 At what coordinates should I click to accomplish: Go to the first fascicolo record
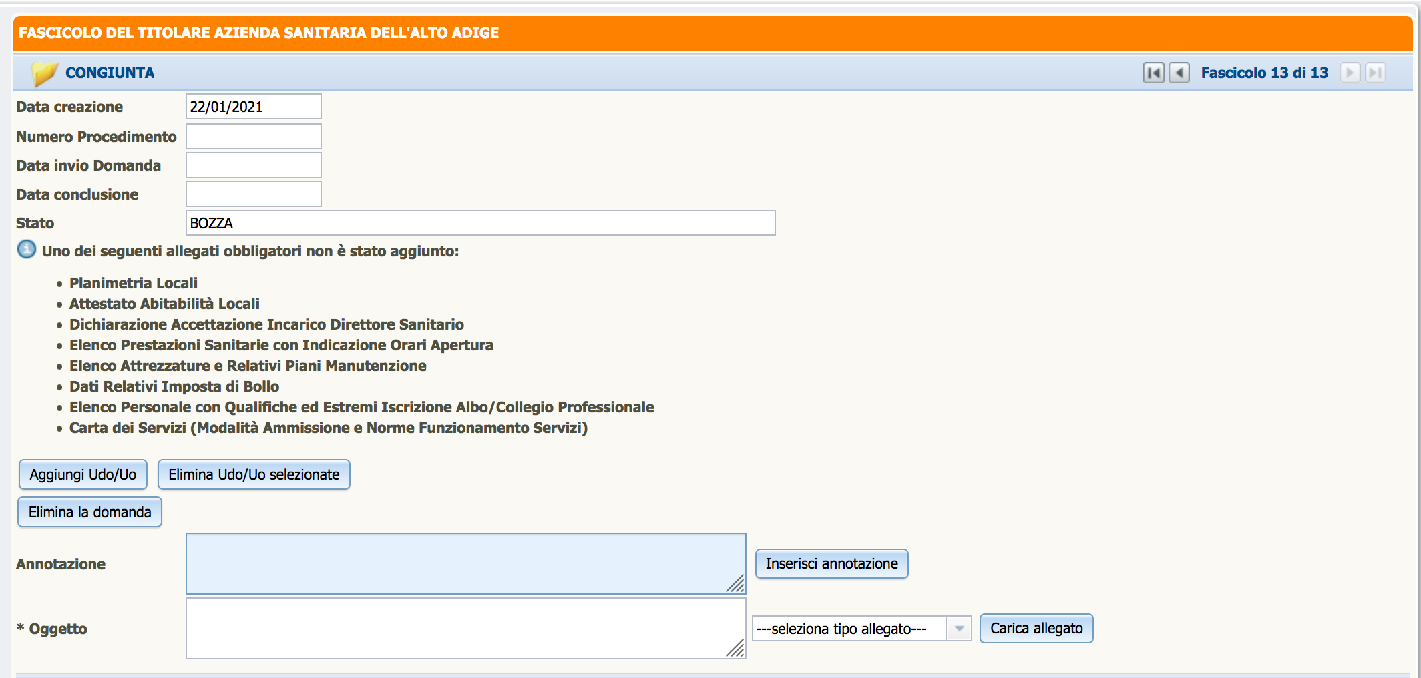1153,73
